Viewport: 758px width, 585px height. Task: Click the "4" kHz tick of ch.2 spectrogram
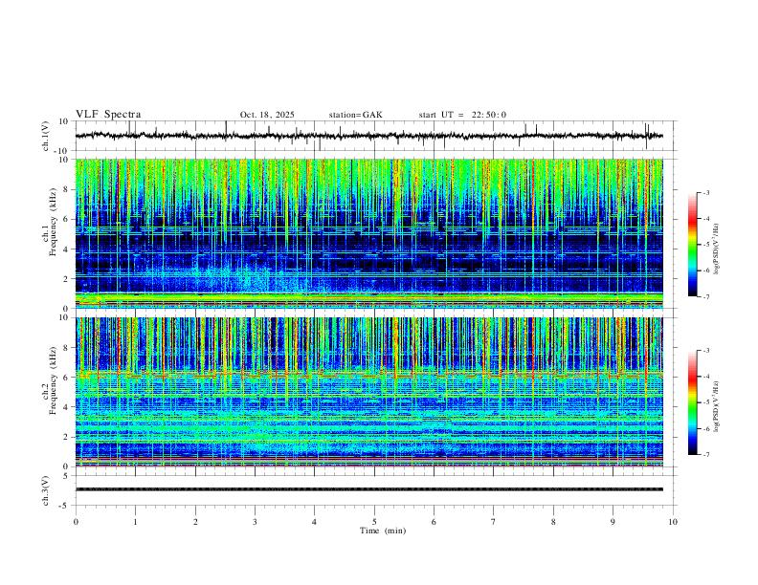tap(67, 407)
